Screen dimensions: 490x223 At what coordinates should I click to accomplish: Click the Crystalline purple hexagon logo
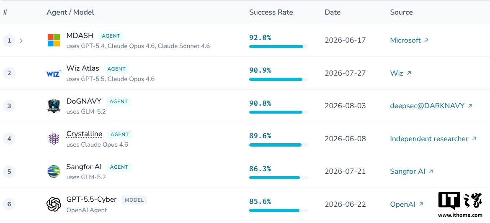54,139
